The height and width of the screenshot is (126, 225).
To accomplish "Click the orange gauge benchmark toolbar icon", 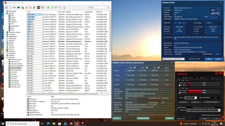I will 42,8.
